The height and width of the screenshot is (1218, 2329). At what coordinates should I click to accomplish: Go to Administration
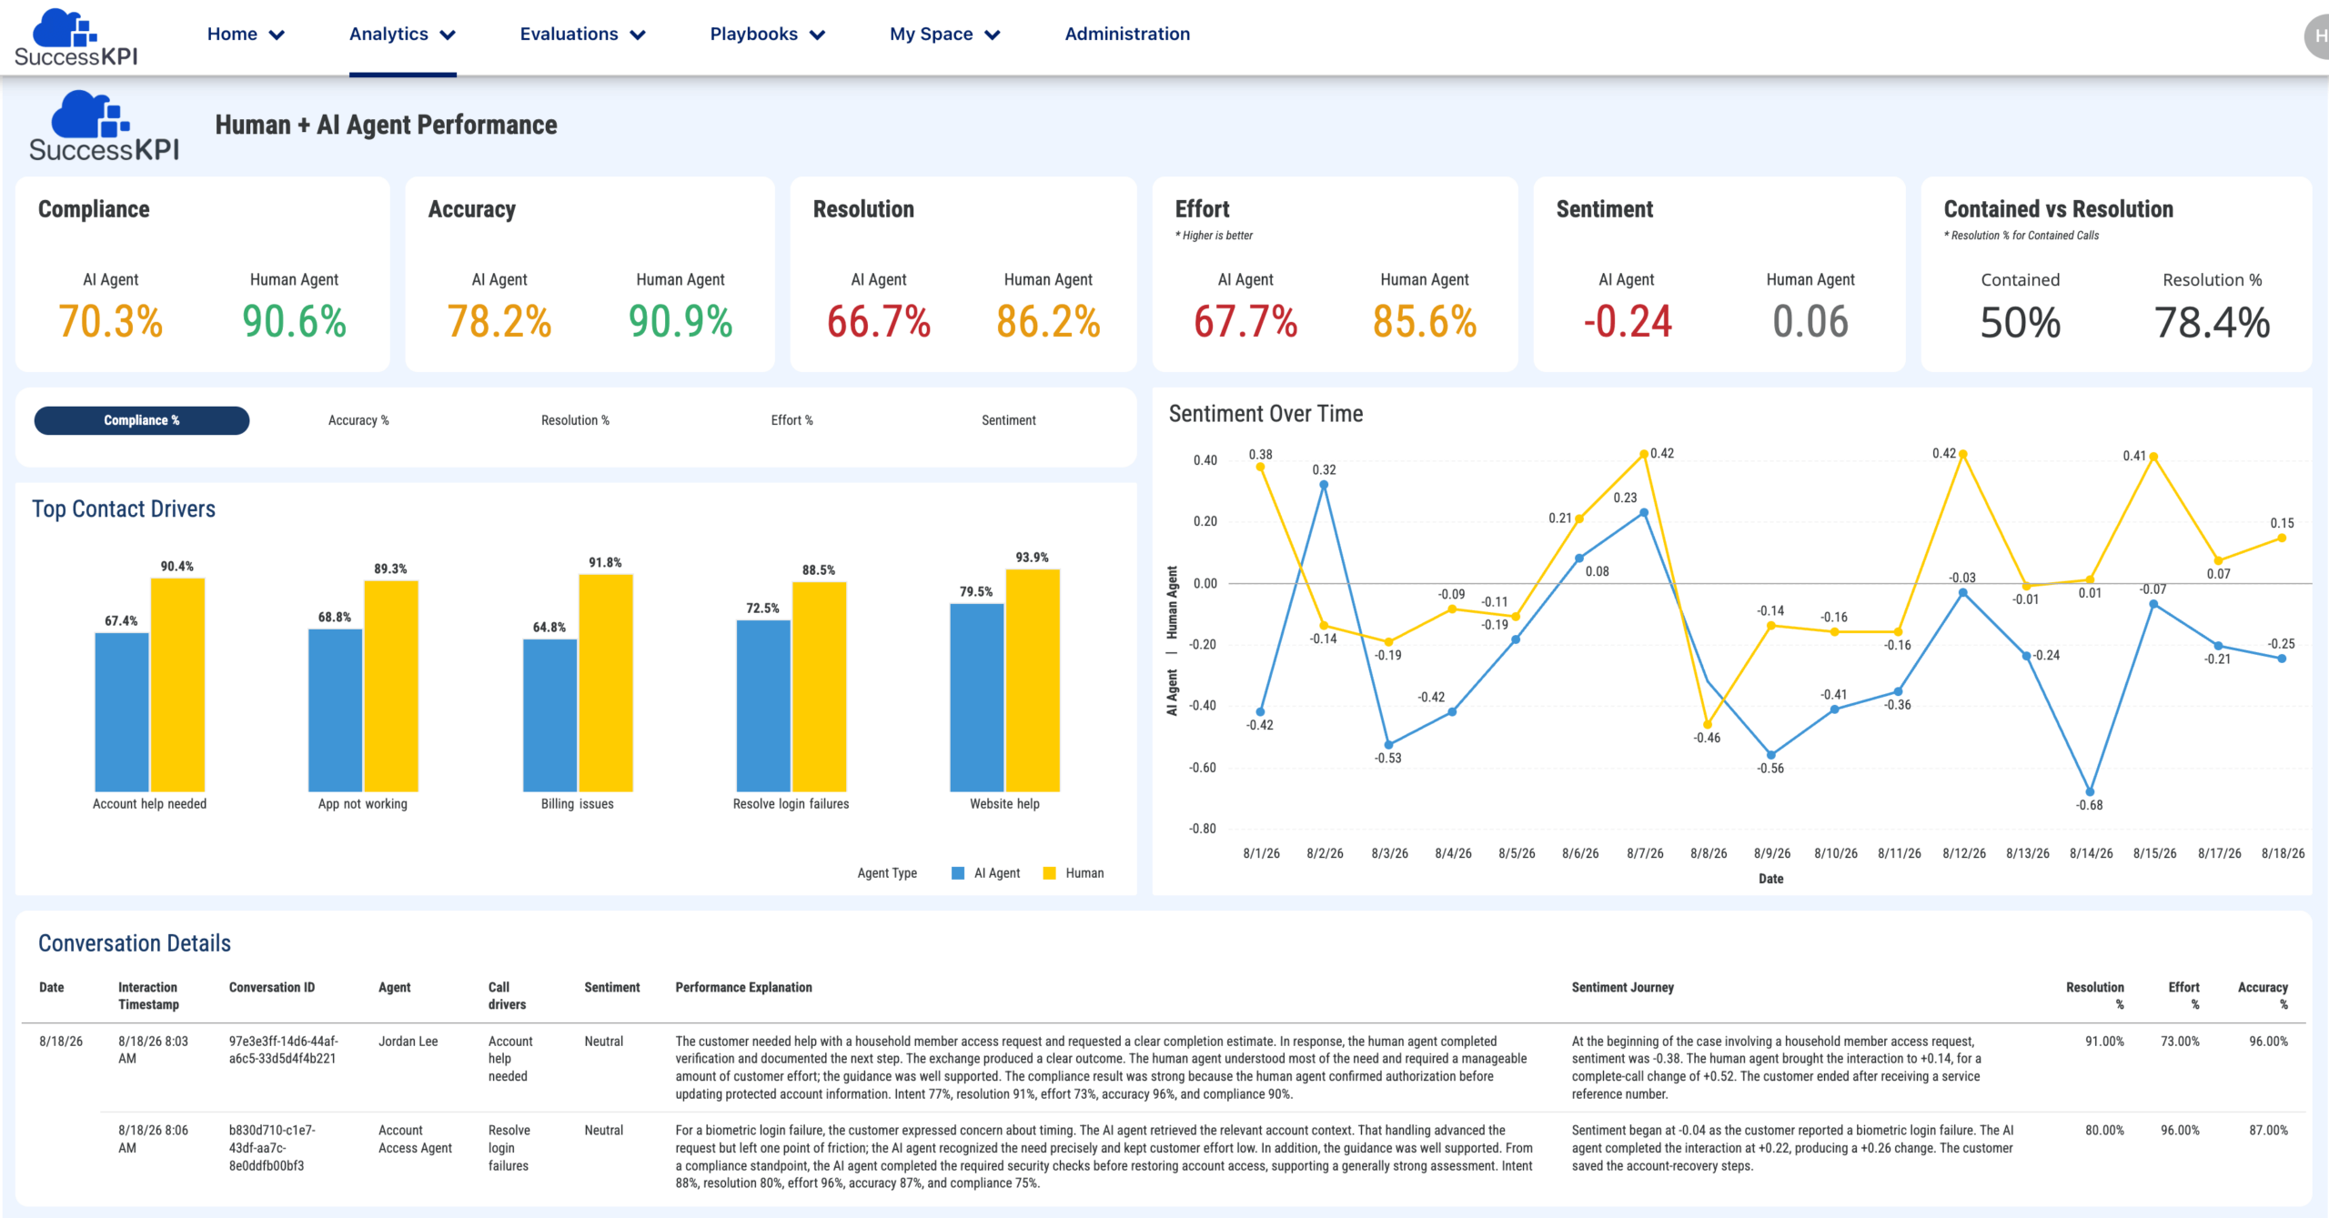point(1127,34)
